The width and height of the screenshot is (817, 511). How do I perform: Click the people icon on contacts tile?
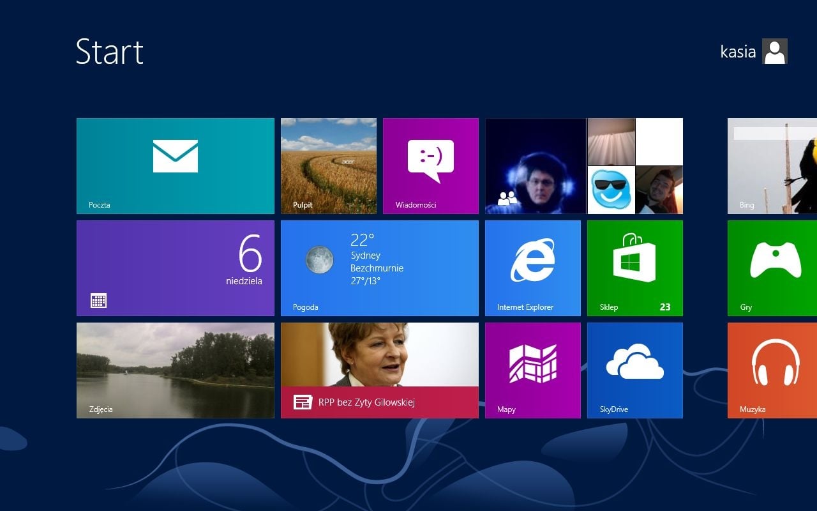(x=507, y=198)
